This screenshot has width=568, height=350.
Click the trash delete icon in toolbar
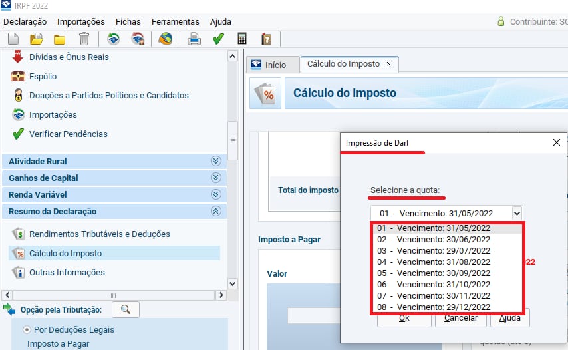click(84, 39)
